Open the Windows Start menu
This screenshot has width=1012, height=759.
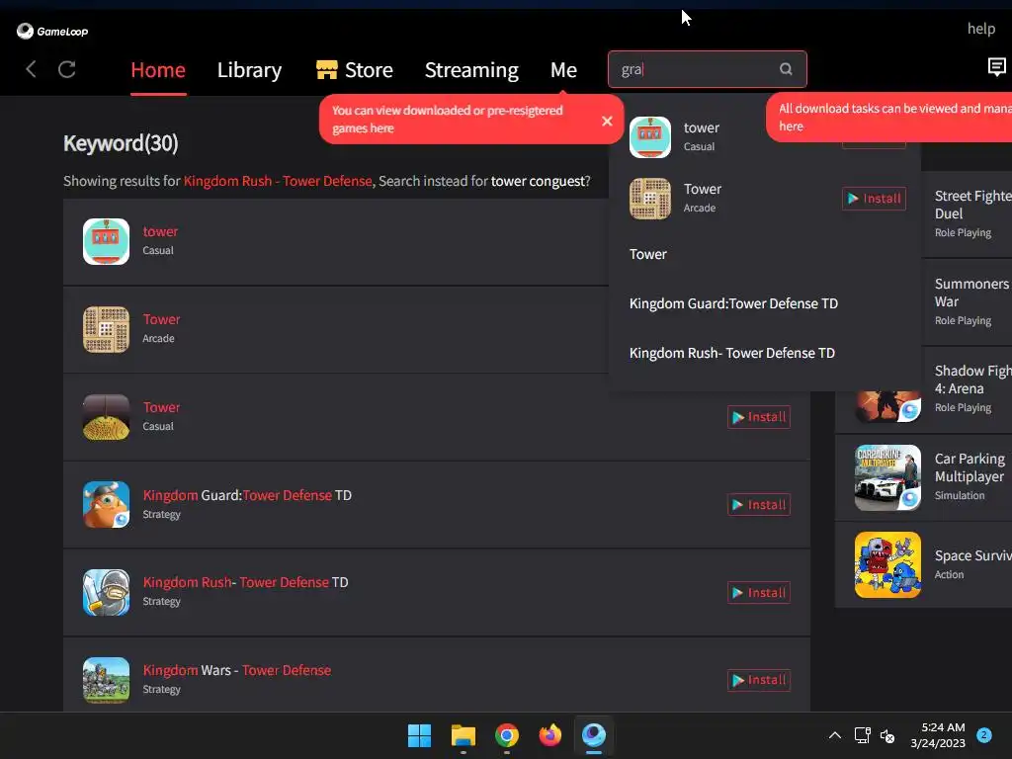(x=419, y=735)
